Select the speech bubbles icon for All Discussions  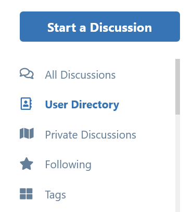[27, 73]
